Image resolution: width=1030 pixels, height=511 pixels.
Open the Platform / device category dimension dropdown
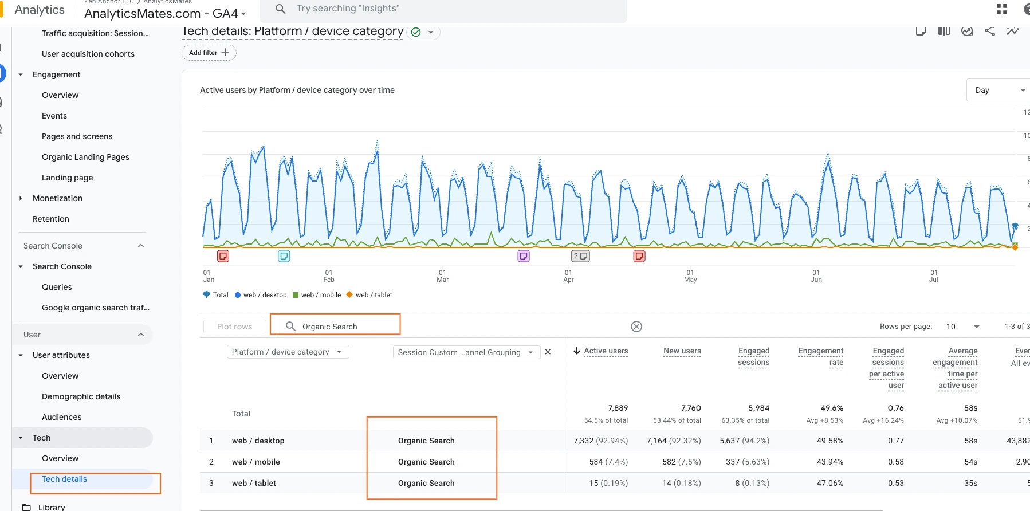288,352
